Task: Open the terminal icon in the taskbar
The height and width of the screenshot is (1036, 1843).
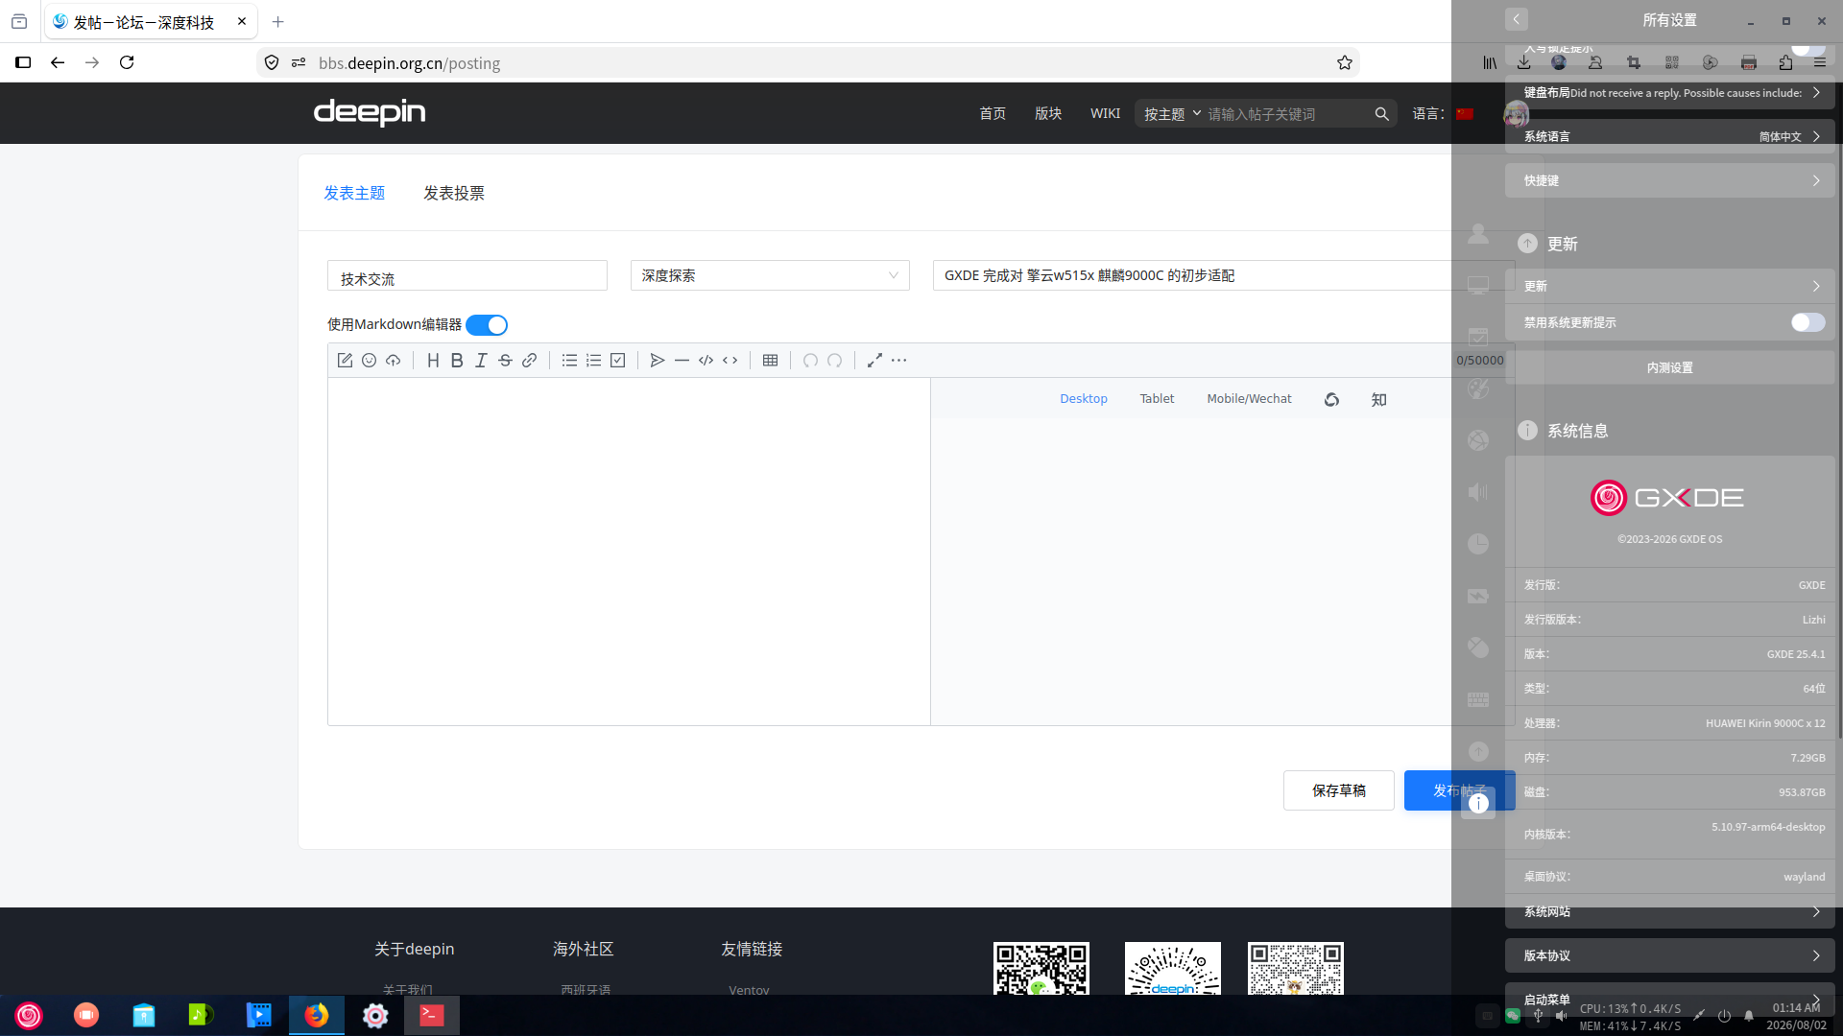Action: point(432,1015)
